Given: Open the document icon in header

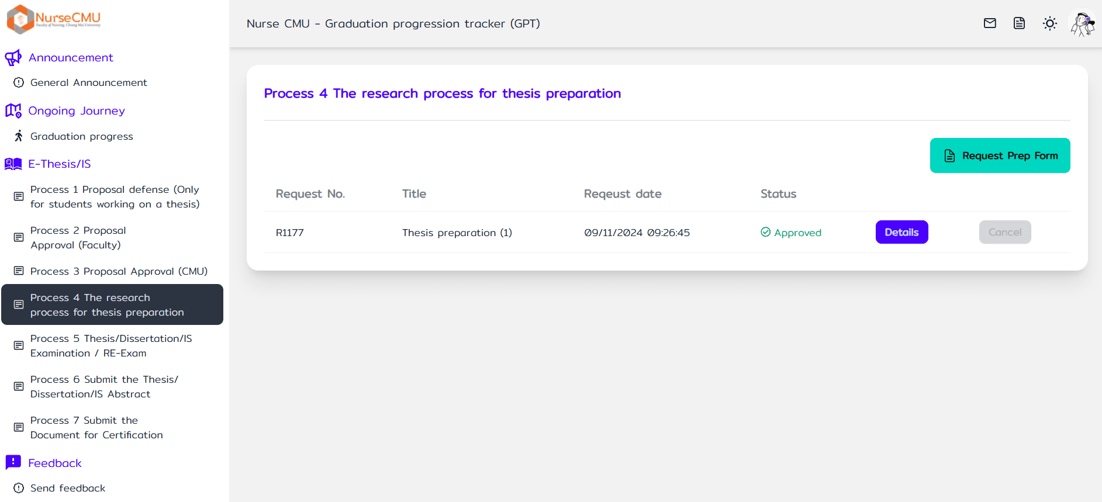Looking at the screenshot, I should tap(1019, 23).
